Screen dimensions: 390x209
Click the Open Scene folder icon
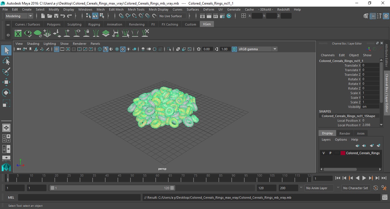(50, 16)
